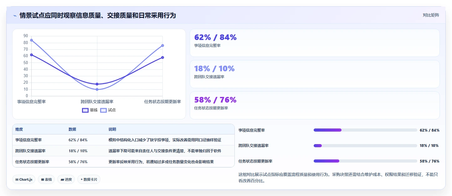
Task: Click table value 62% / 84%
Action: [x=78, y=140]
